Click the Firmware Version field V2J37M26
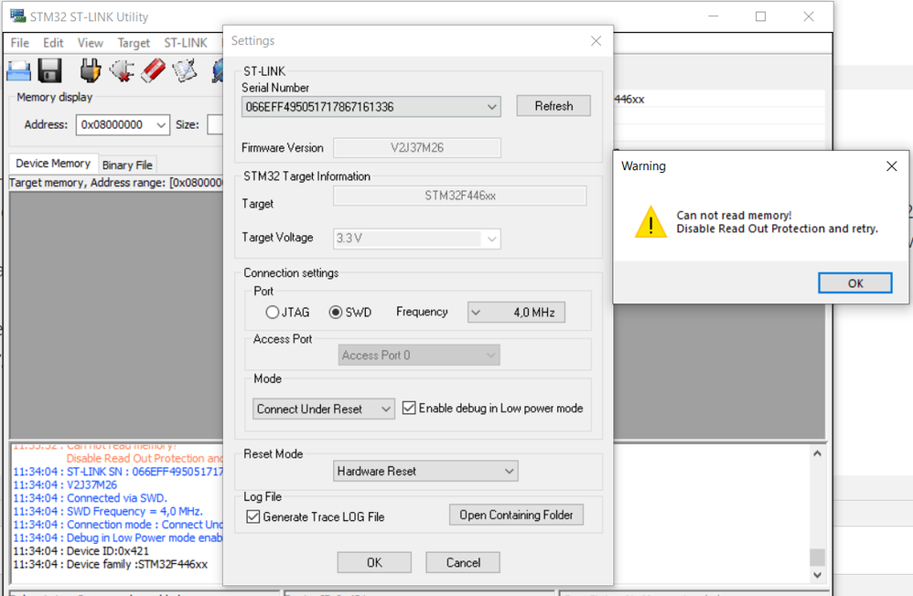Image resolution: width=913 pixels, height=596 pixels. 417,148
